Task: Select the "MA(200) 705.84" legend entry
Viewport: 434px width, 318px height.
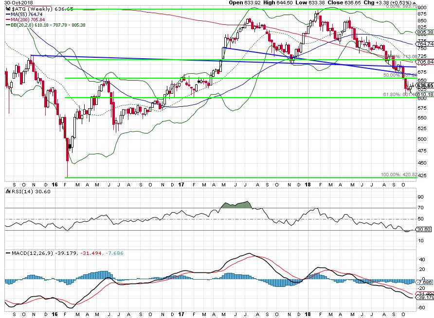Action: [x=28, y=19]
